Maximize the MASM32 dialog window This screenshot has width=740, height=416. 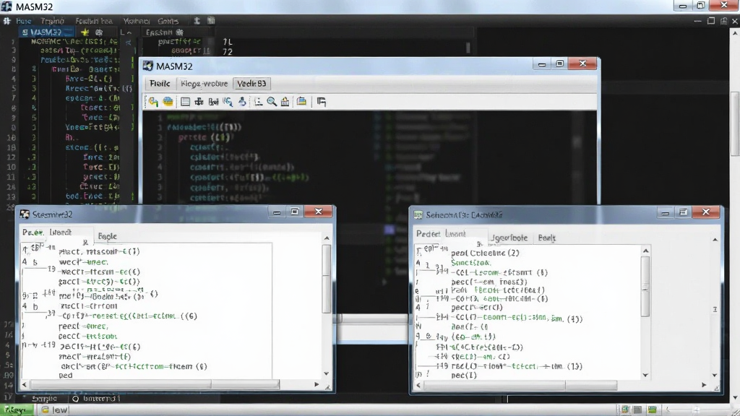(x=560, y=64)
